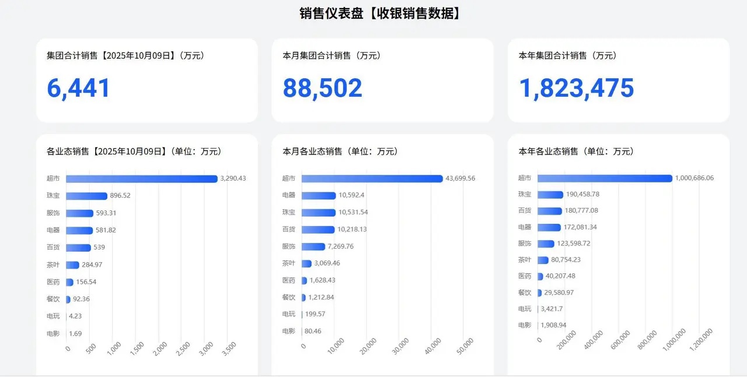Click the 超市 bar in the daily sales chart
This screenshot has width=747, height=377.
(x=141, y=178)
